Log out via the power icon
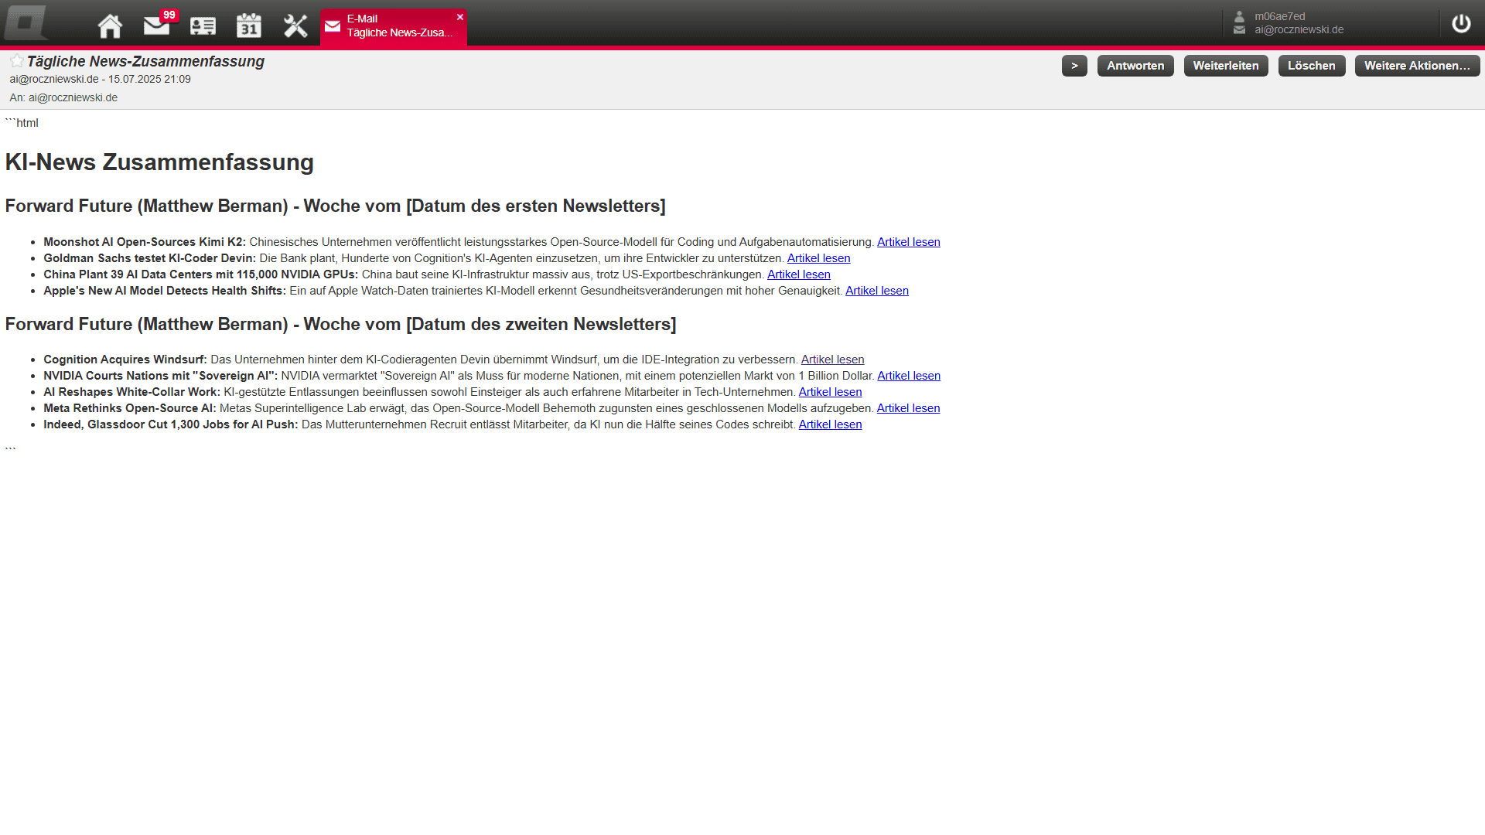This screenshot has width=1485, height=835. pos(1461,23)
